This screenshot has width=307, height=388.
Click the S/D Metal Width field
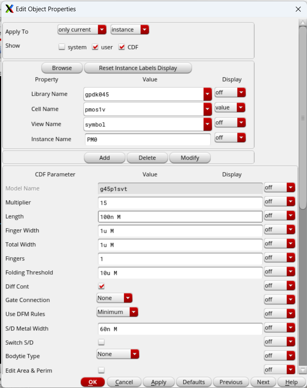180,329
